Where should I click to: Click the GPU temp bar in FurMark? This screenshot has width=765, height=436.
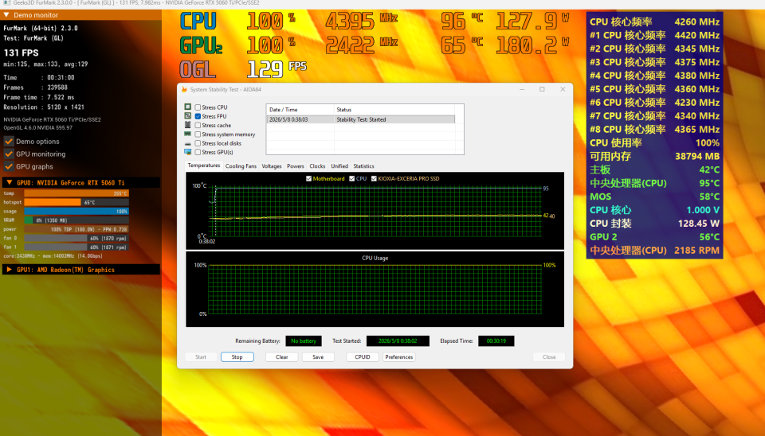[76, 193]
